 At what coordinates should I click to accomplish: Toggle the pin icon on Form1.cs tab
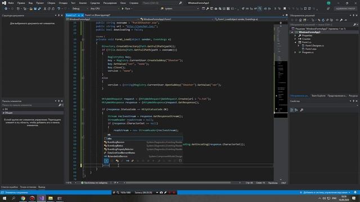pyautogui.click(x=79, y=15)
